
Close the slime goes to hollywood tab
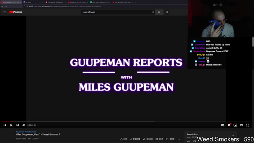[110, 2]
